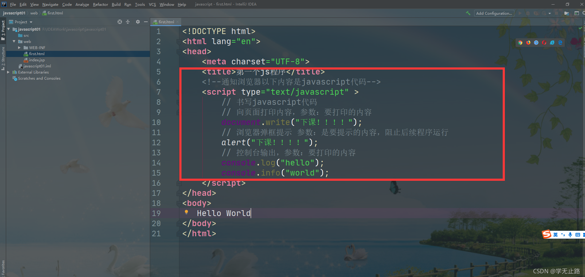585x277 pixels.
Task: Click the Project Structure folder icon in toolbar
Action: click(567, 13)
